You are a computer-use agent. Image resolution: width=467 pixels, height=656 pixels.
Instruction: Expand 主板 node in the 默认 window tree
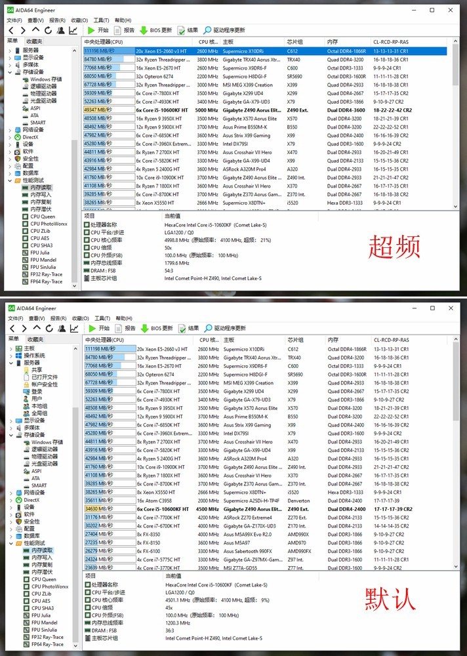pyautogui.click(x=11, y=348)
